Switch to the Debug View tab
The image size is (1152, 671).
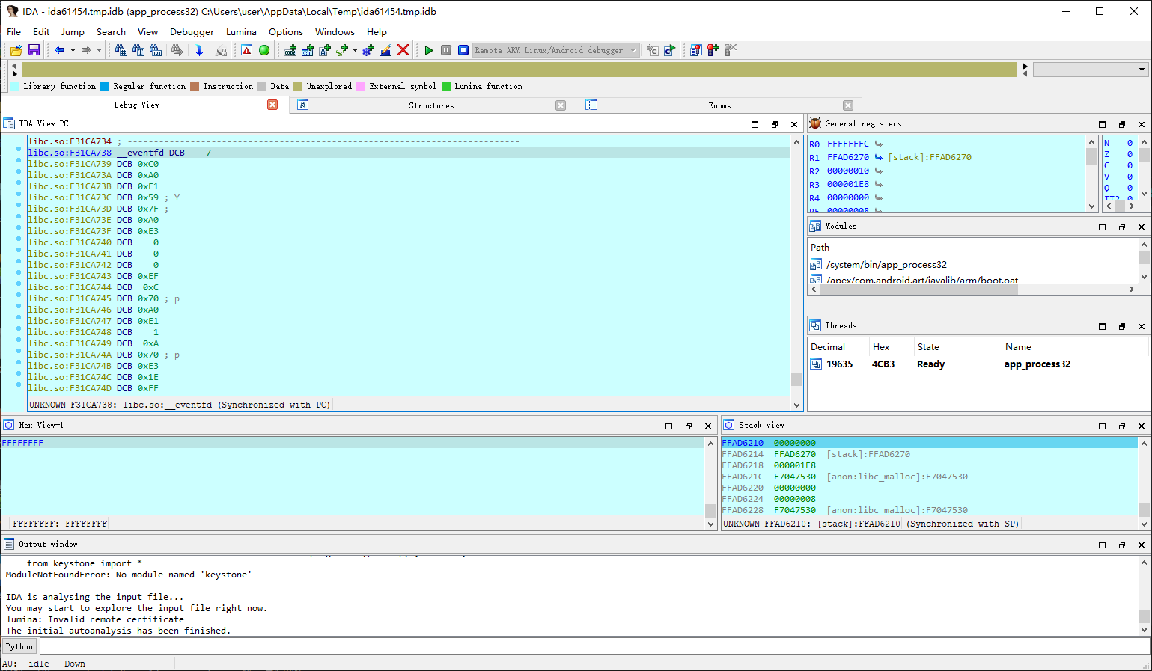coord(136,105)
